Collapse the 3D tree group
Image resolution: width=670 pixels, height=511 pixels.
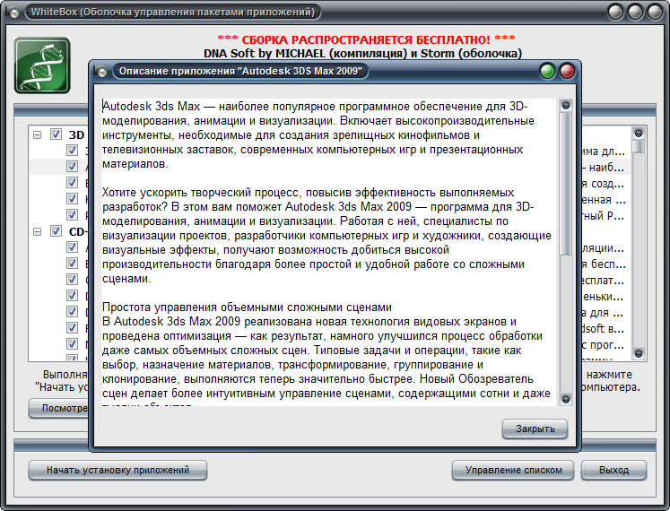click(38, 135)
